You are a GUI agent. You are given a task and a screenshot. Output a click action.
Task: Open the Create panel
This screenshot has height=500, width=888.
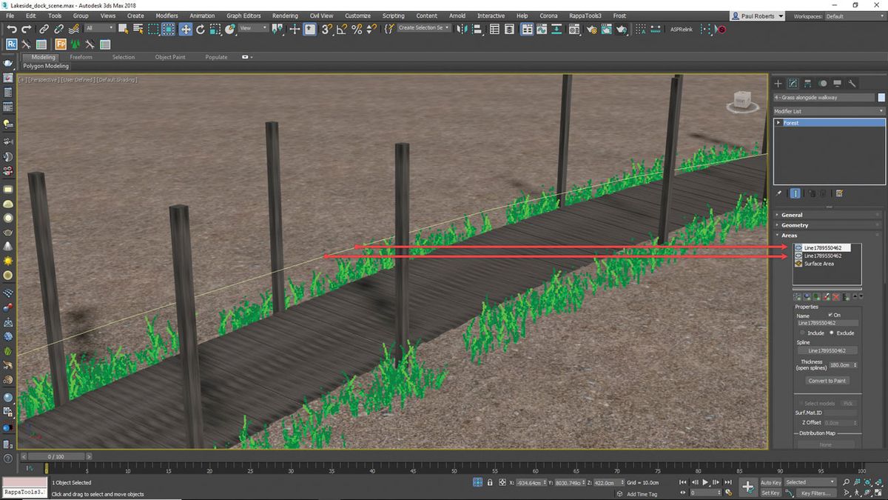point(778,84)
